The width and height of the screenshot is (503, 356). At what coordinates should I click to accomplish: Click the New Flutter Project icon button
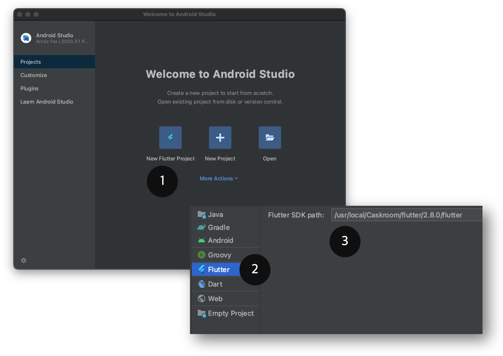tap(170, 137)
